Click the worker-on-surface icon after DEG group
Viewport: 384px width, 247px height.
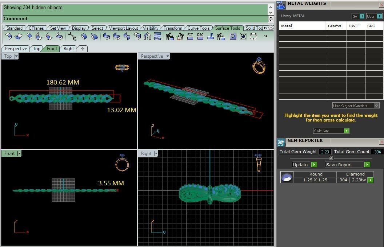click(x=221, y=36)
